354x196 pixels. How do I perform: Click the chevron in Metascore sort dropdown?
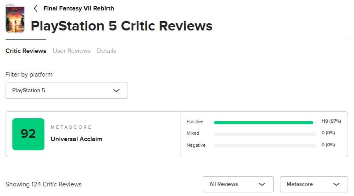point(336,184)
